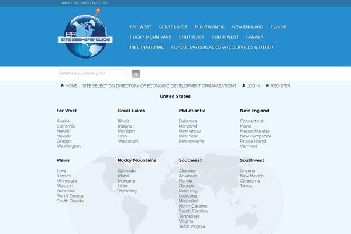Open the Rocky Mountains navigation menu item
Image resolution: width=351 pixels, height=234 pixels.
151,37
